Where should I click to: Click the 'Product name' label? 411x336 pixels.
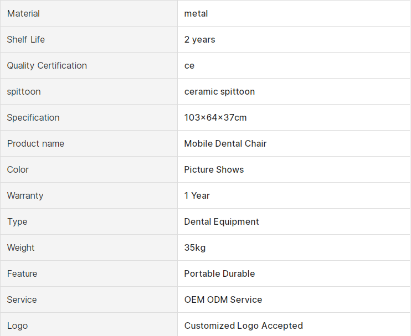tap(35, 143)
